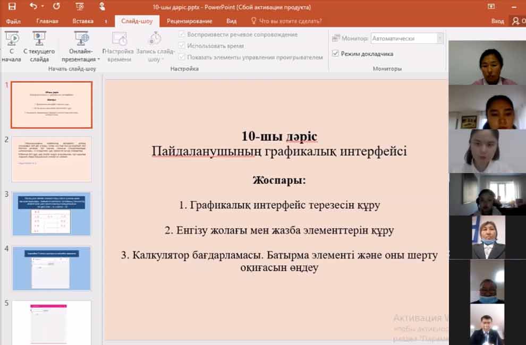
Task: Open the Монитор Автоматически combo box
Action: click(x=407, y=38)
